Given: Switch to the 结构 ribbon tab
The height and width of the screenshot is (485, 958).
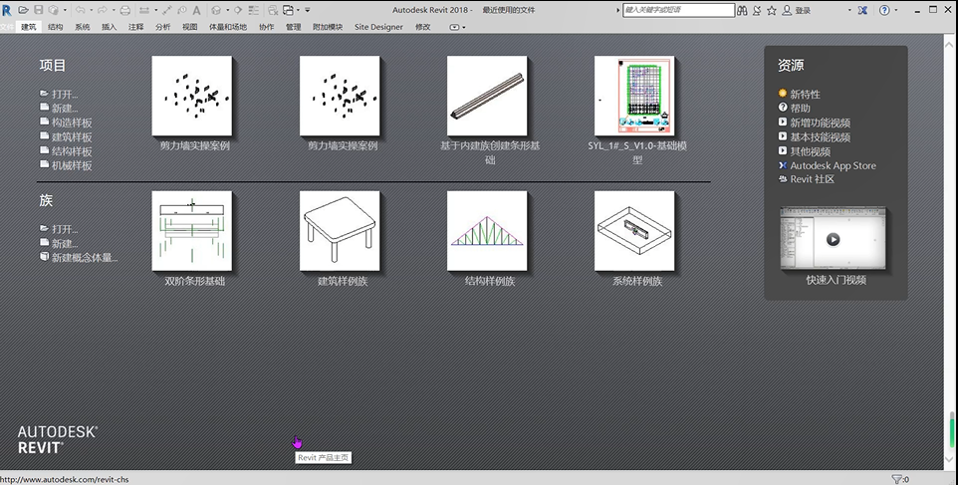Looking at the screenshot, I should [56, 27].
